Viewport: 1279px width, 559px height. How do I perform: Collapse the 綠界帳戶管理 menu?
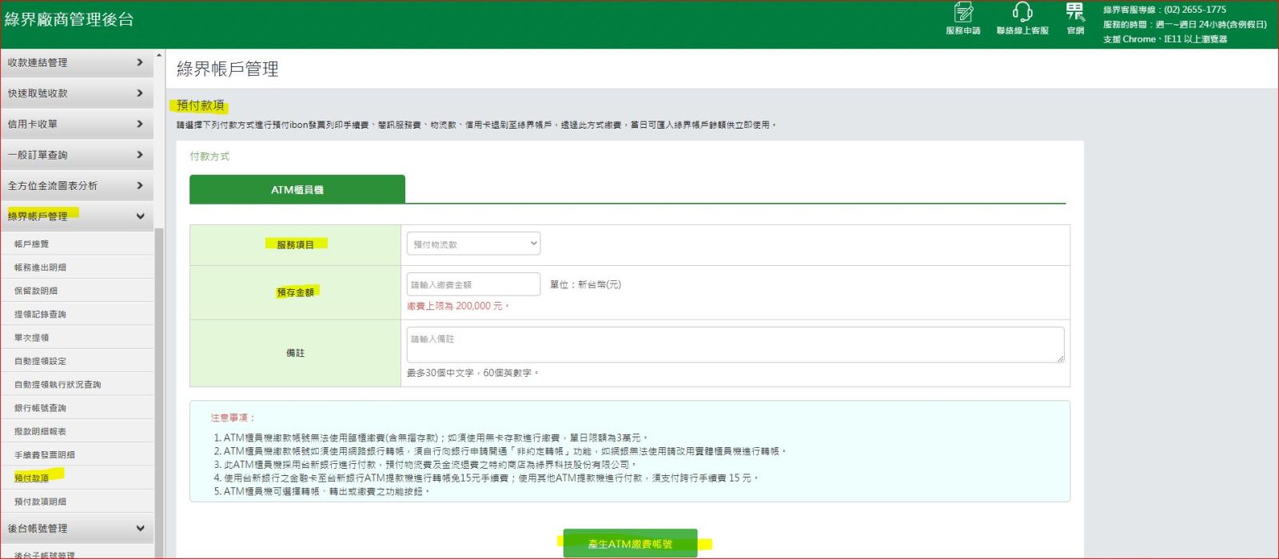pyautogui.click(x=77, y=216)
